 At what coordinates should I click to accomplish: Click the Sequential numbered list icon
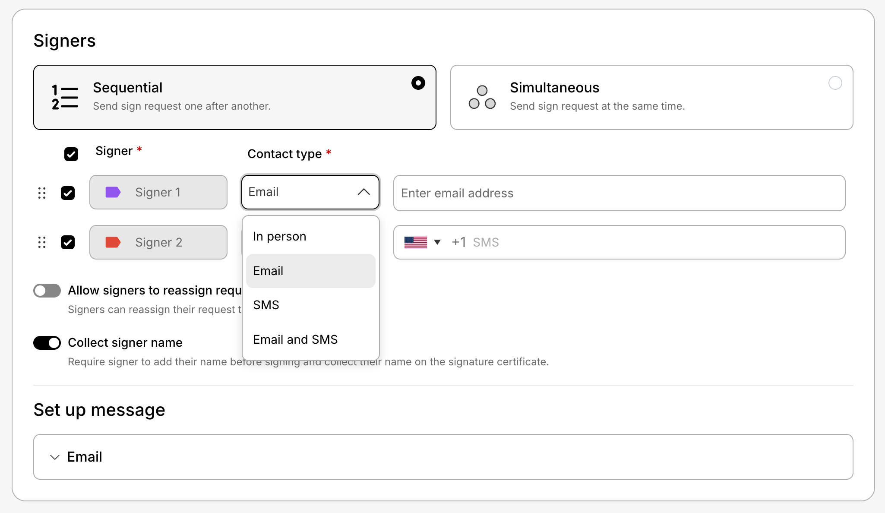tap(65, 97)
